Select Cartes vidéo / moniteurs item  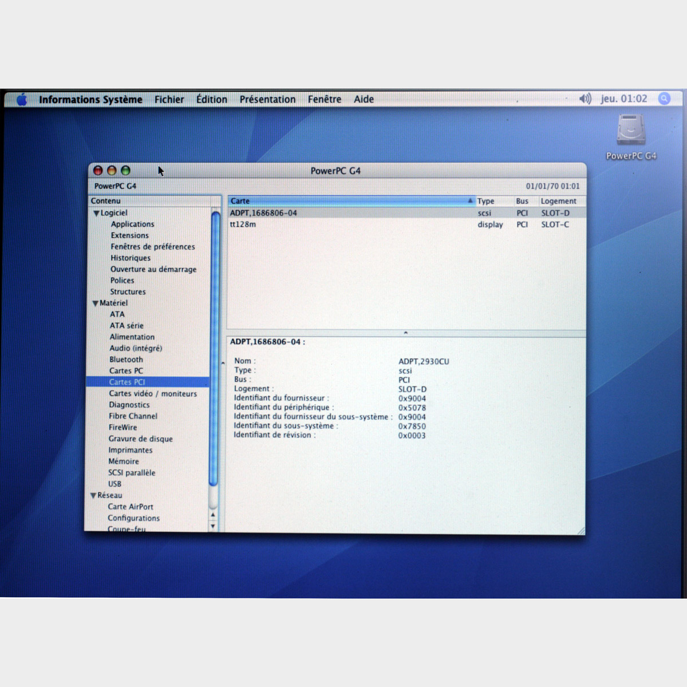point(153,394)
